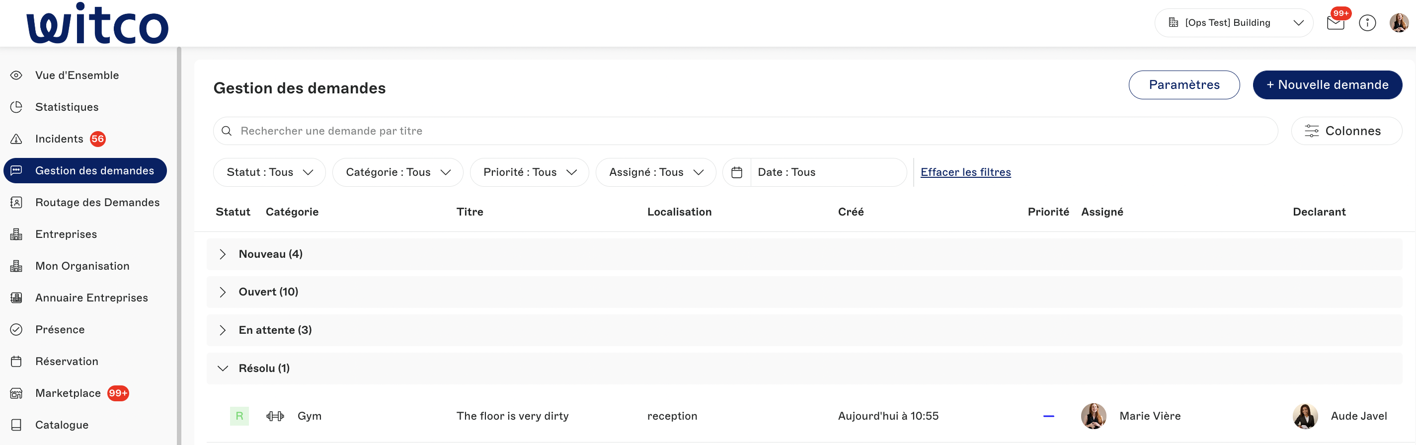The height and width of the screenshot is (445, 1416).
Task: Click the Créé column header
Action: point(851,212)
